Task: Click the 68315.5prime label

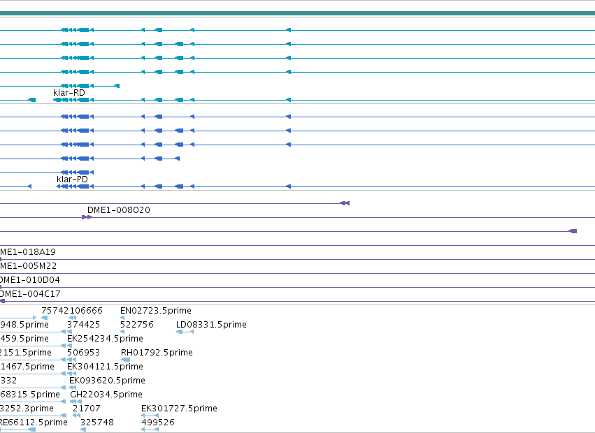Action: click(29, 395)
